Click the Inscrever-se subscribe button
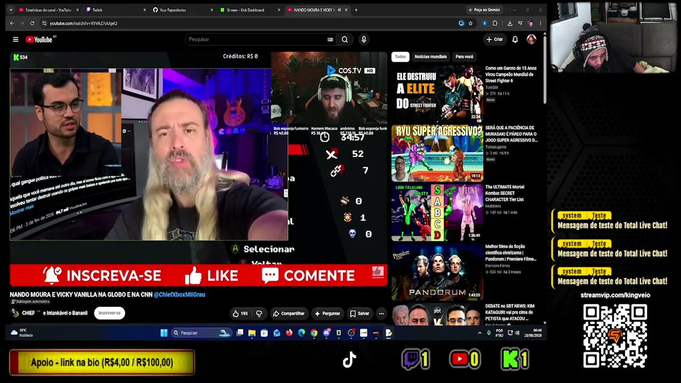Viewport: 681px width, 383px height. 110,313
